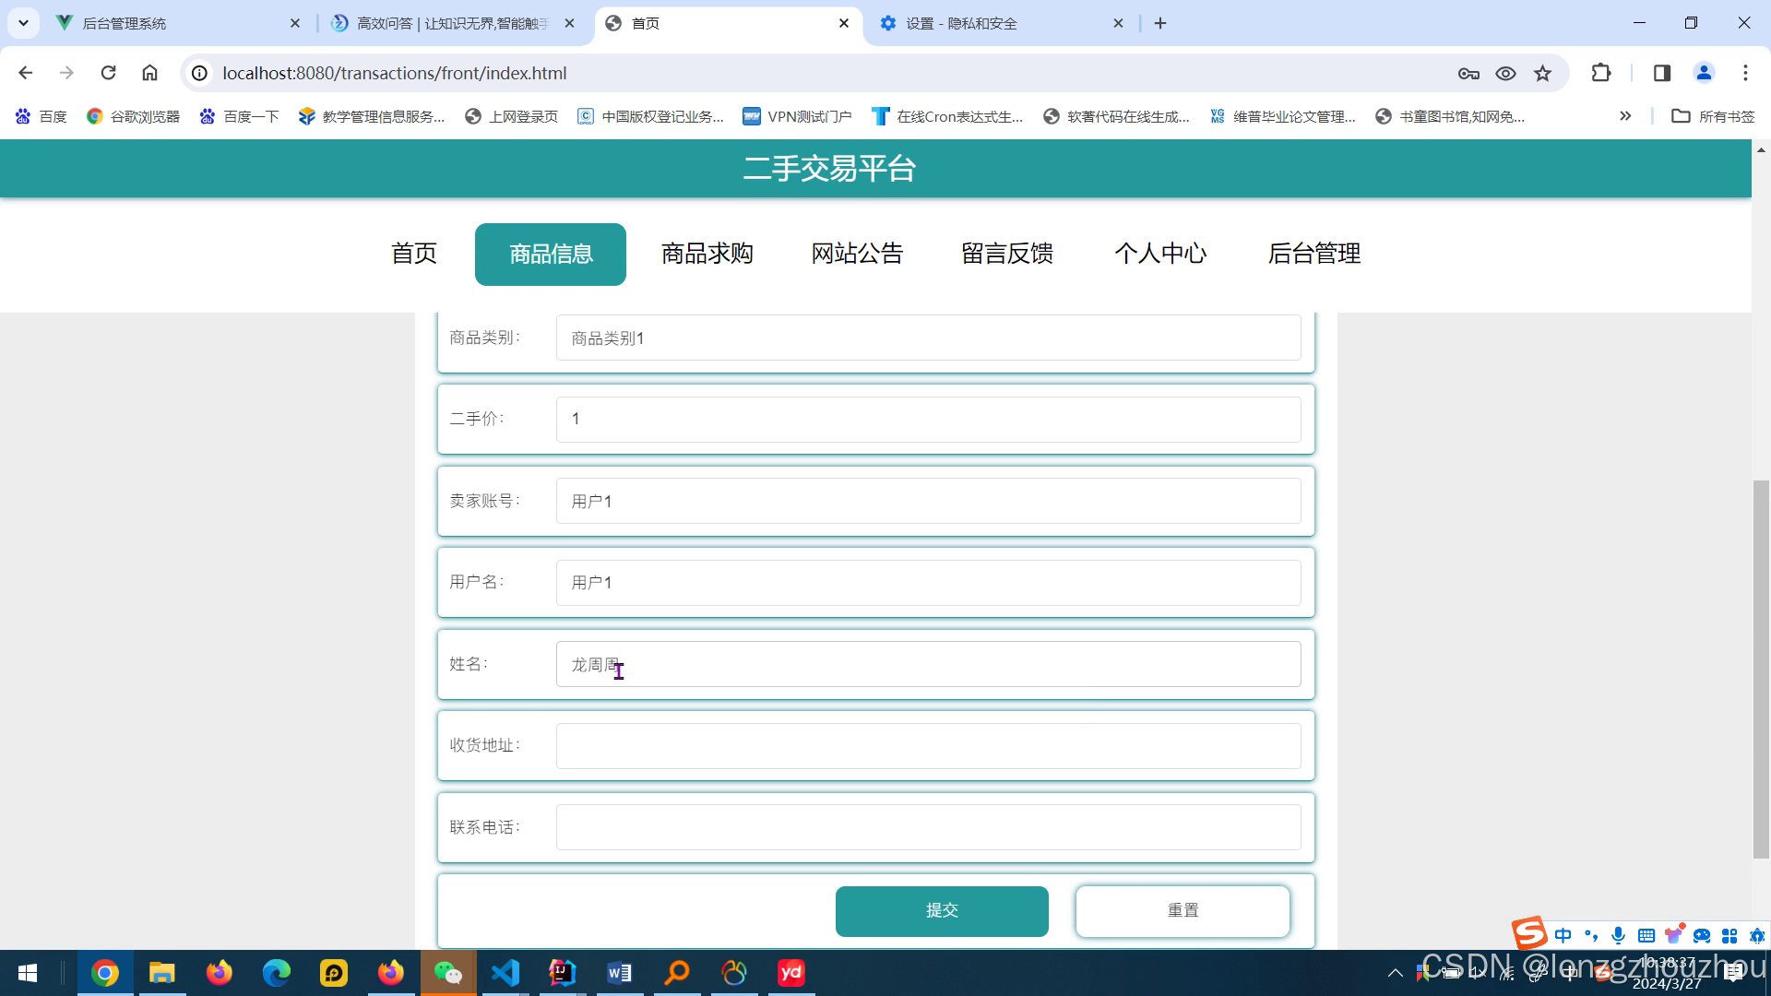
Task: Toggle the eye tracking-protection icon
Action: 1505,73
